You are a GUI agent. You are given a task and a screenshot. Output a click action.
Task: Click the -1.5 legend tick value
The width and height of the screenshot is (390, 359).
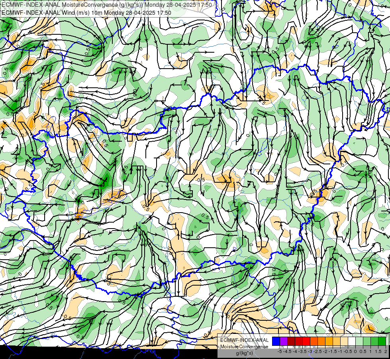tap(333, 351)
